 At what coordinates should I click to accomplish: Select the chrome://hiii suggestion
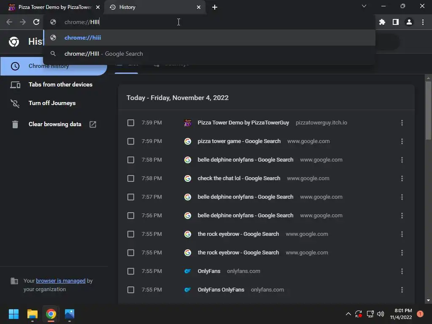point(209,38)
